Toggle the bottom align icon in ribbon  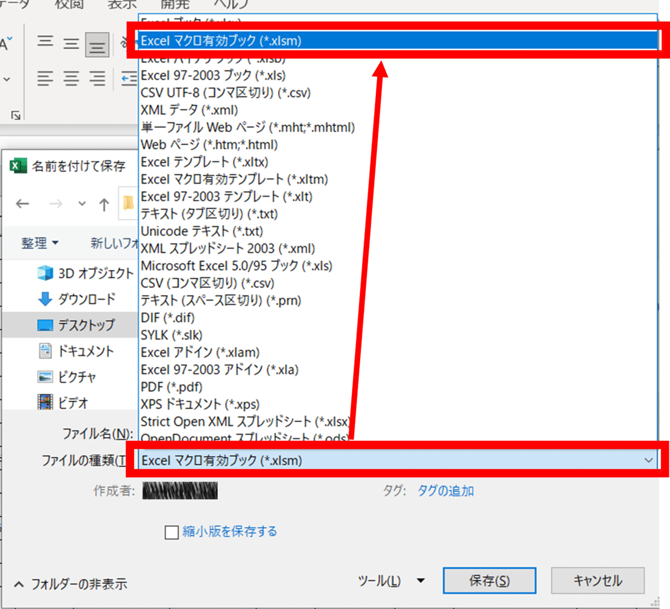[97, 44]
